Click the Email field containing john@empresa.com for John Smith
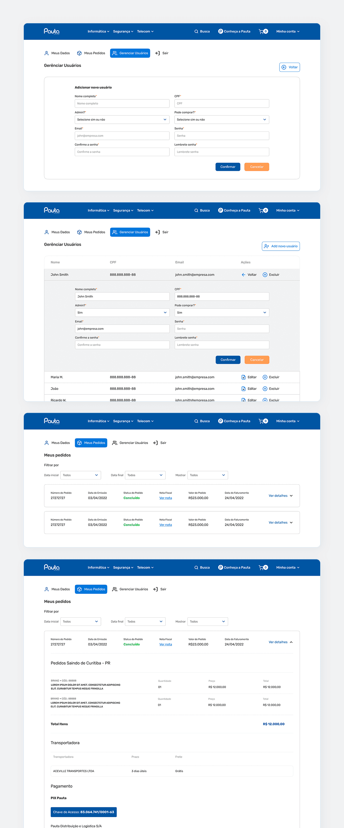 (122, 328)
